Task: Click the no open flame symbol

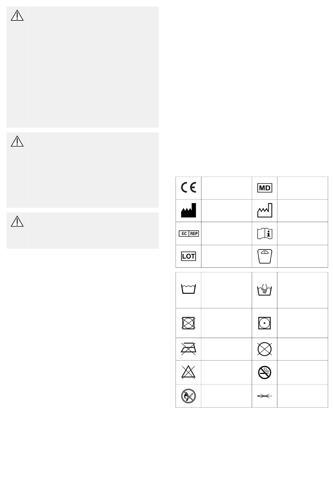Action: 188,396
